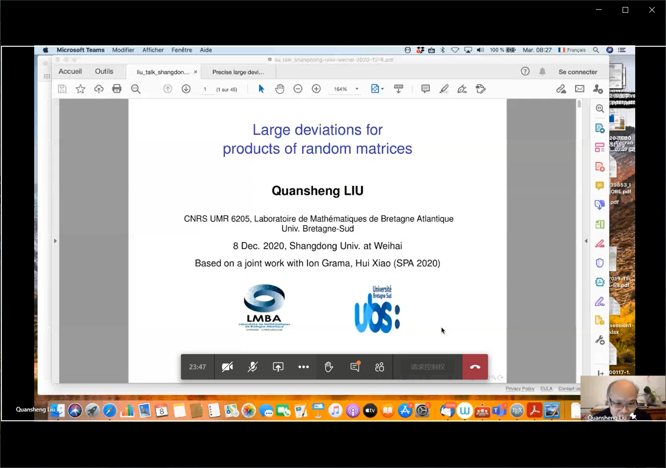666x468 pixels.
Task: Open more actions ellipsis in call bar
Action: 303,367
